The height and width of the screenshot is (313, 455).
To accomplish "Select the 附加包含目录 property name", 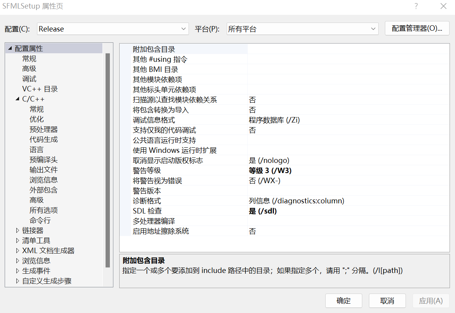I will [154, 49].
